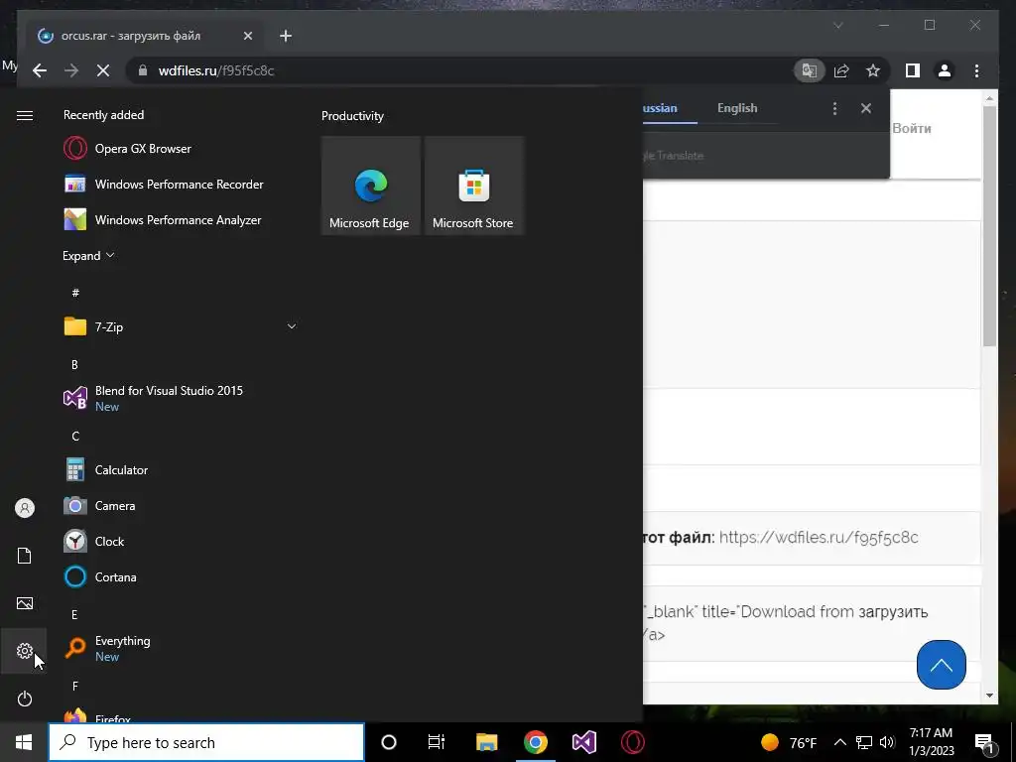Close the orcus.rar tab
The width and height of the screenshot is (1016, 762).
[x=248, y=36]
